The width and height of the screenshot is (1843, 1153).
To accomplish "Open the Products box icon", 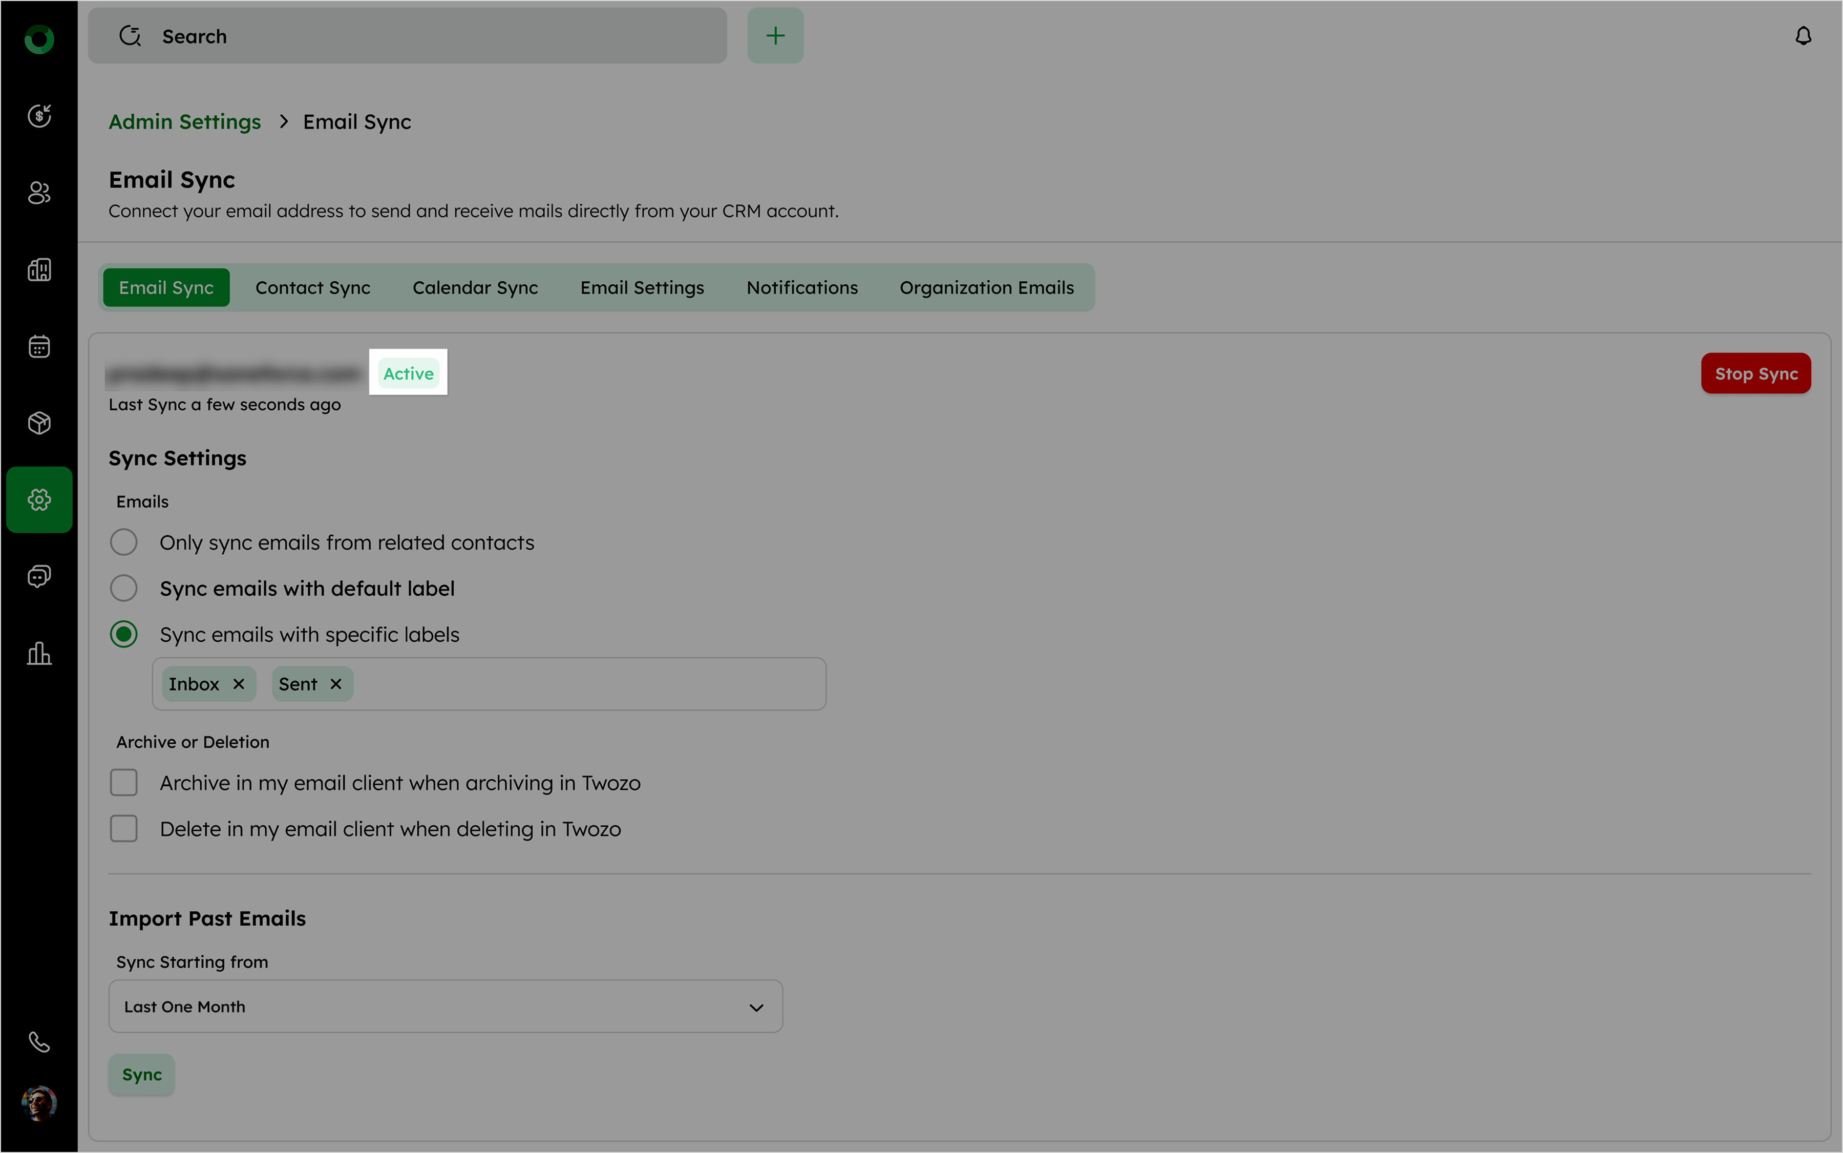I will [39, 423].
